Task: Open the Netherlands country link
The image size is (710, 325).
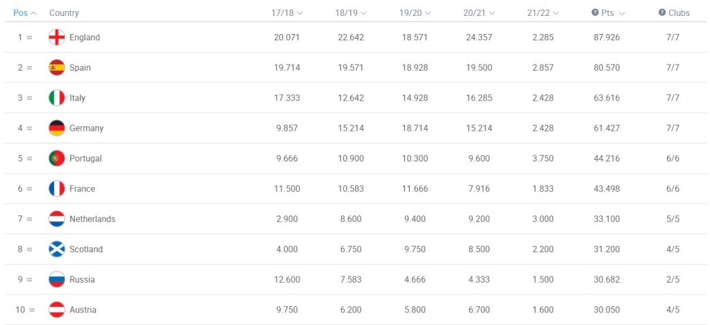Action: pos(92,219)
